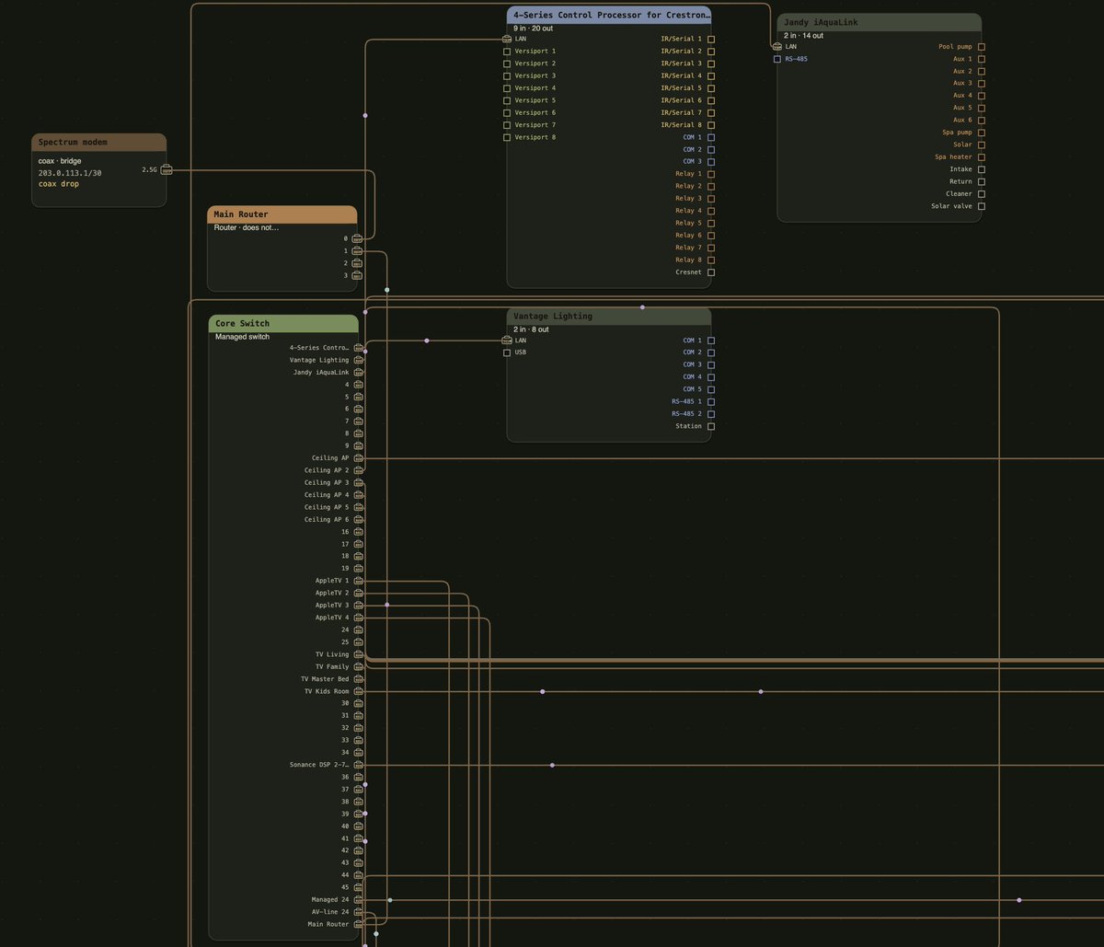1104x947 pixels.
Task: Click port 3 on Main Router
Action: coord(358,275)
